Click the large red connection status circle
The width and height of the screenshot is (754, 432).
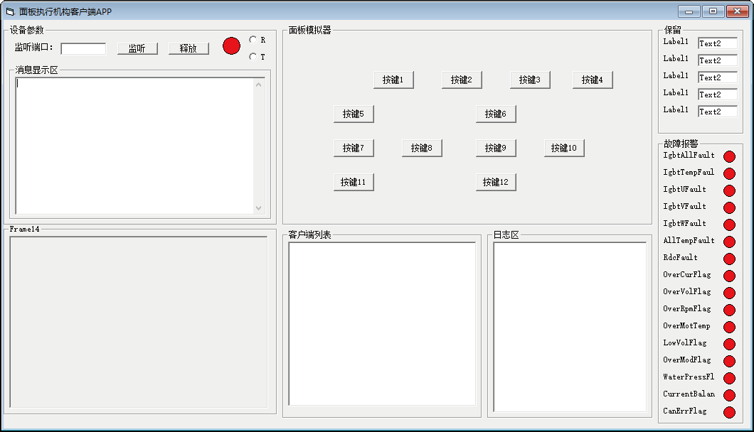coord(232,45)
